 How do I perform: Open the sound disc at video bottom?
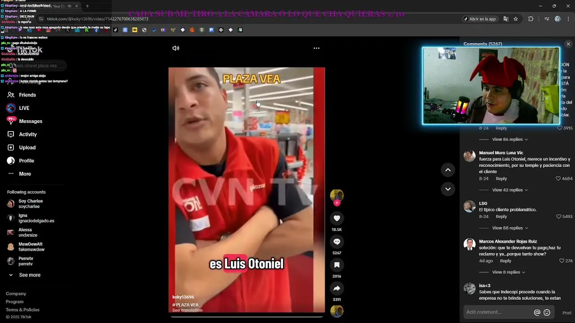coord(336,311)
